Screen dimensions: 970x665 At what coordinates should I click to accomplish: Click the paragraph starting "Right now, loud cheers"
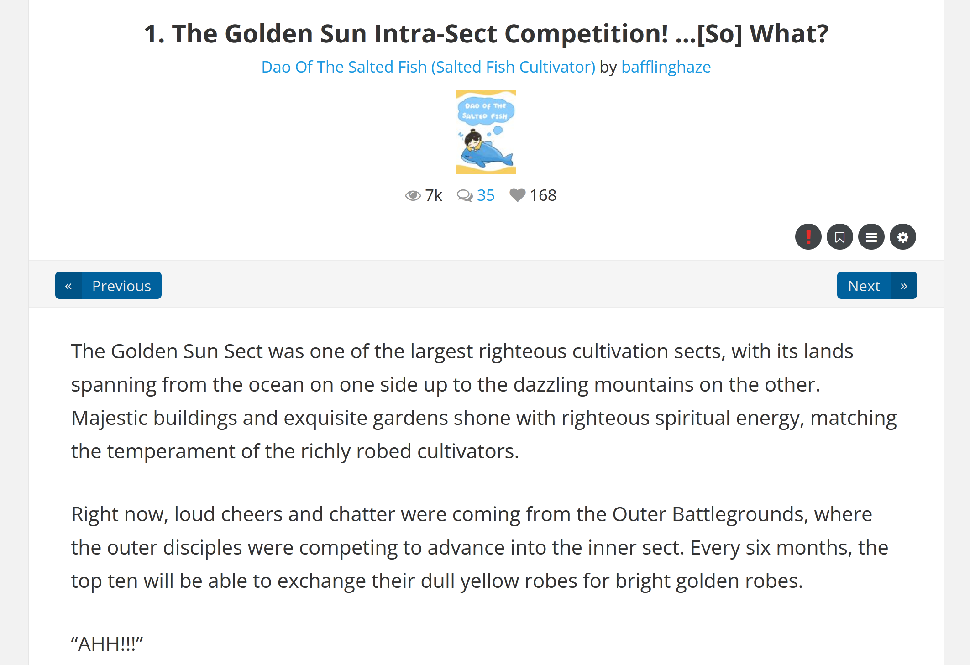click(x=479, y=547)
